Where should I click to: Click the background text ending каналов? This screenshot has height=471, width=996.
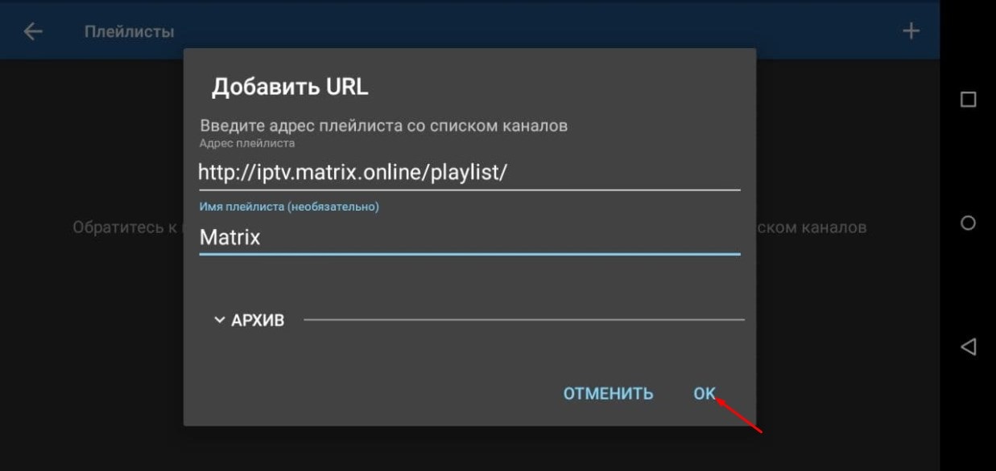(812, 228)
